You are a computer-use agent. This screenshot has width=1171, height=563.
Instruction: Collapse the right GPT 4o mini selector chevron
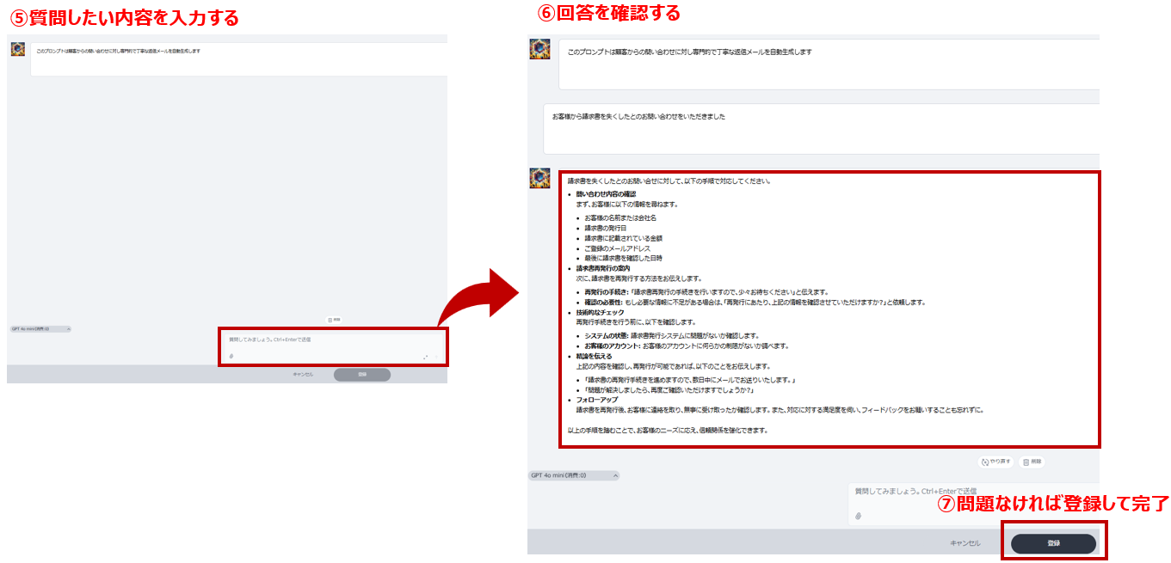coord(616,474)
